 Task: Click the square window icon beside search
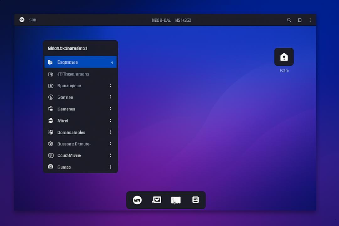pos(300,20)
